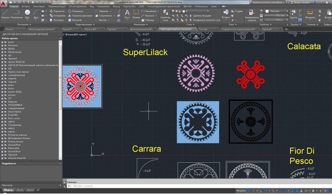
Task: Click the Повернуть (Rotate) tool
Action: [76, 11]
